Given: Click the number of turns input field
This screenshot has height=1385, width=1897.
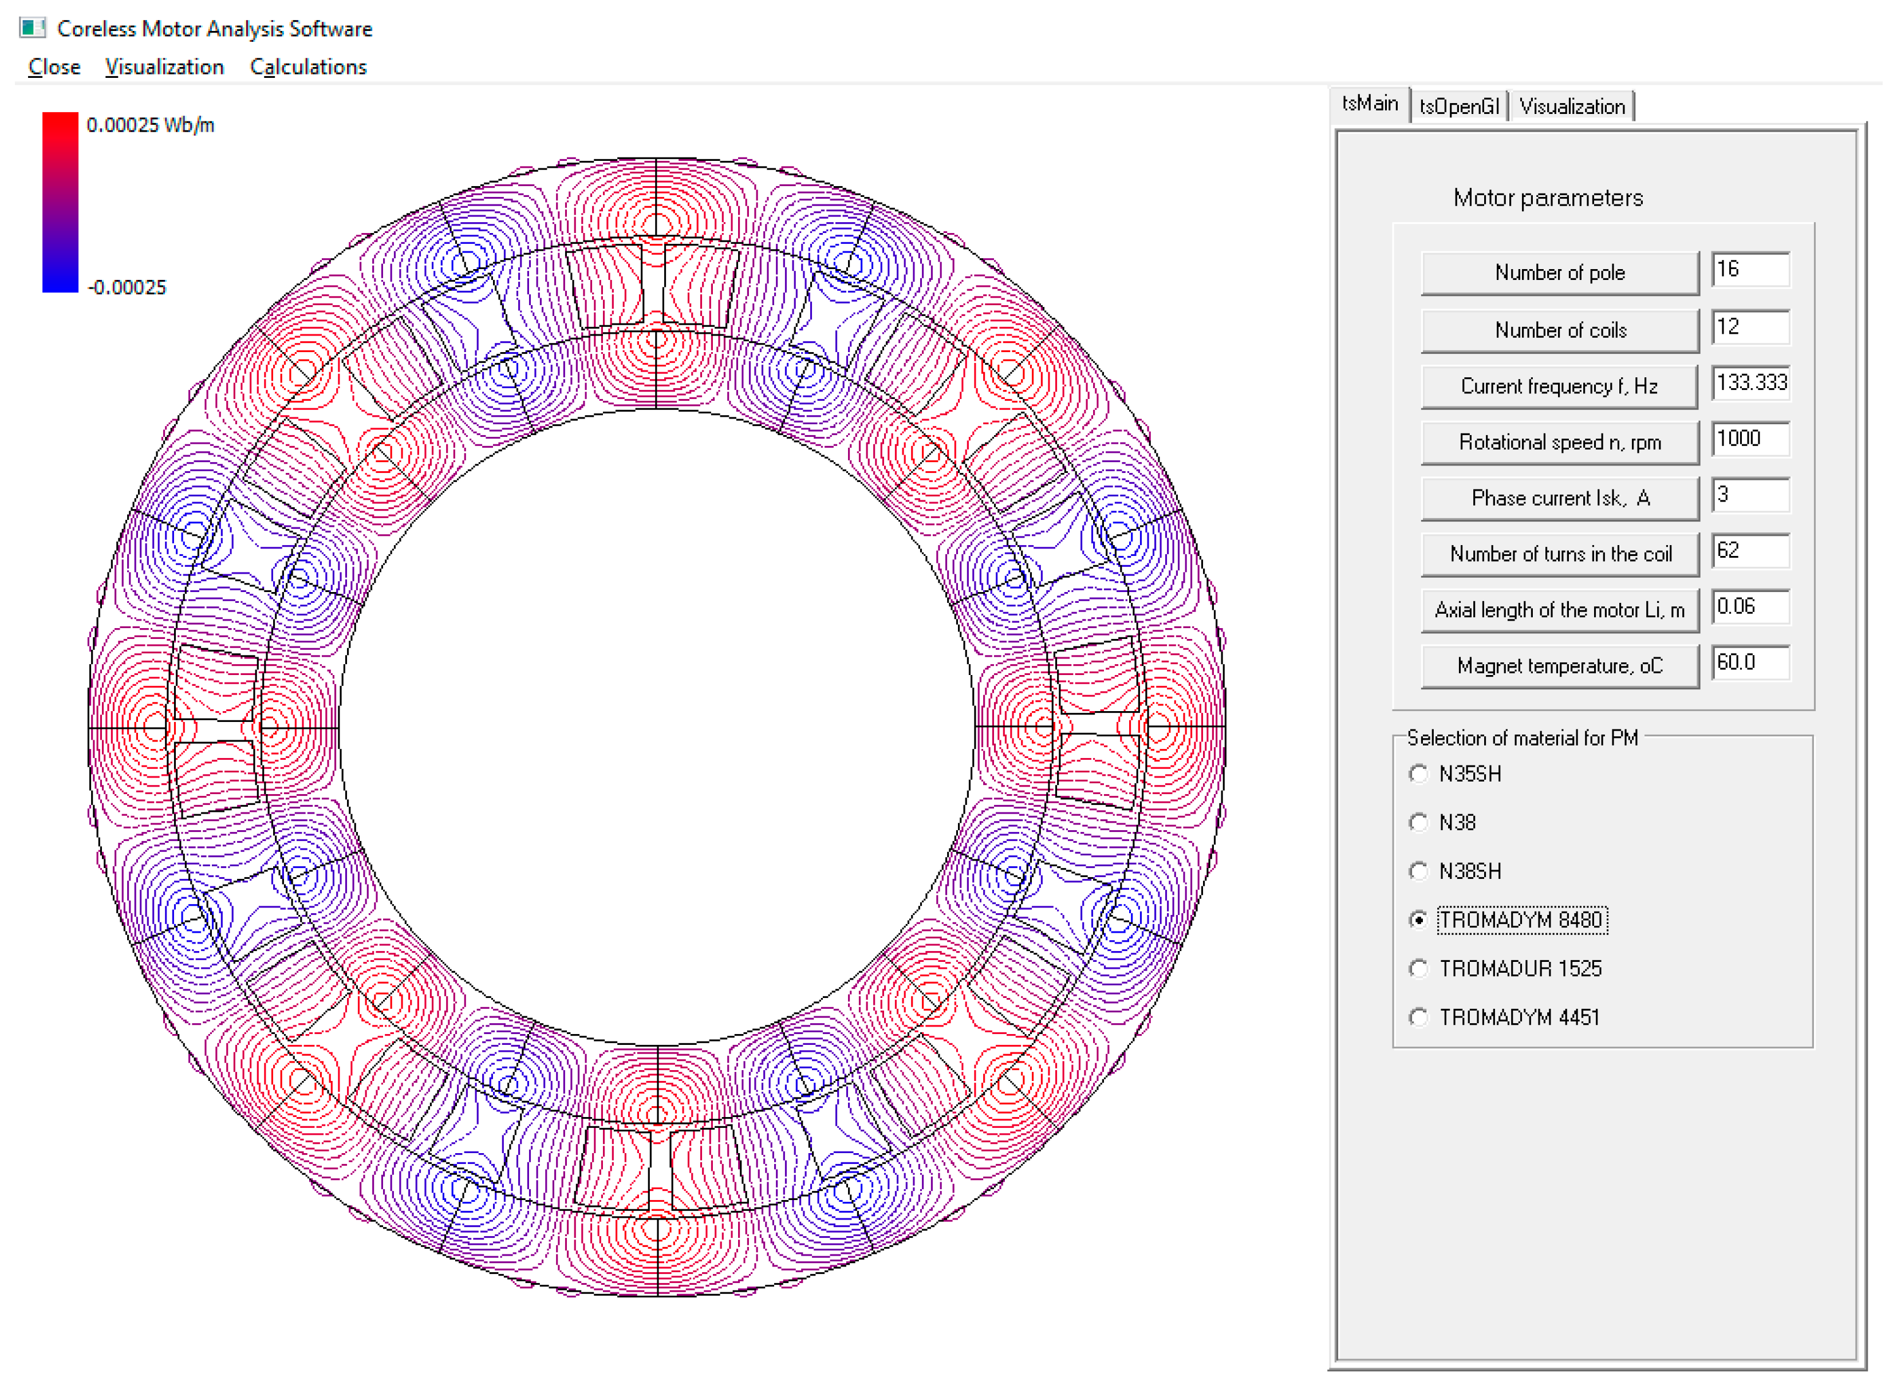Looking at the screenshot, I should coord(1750,551).
